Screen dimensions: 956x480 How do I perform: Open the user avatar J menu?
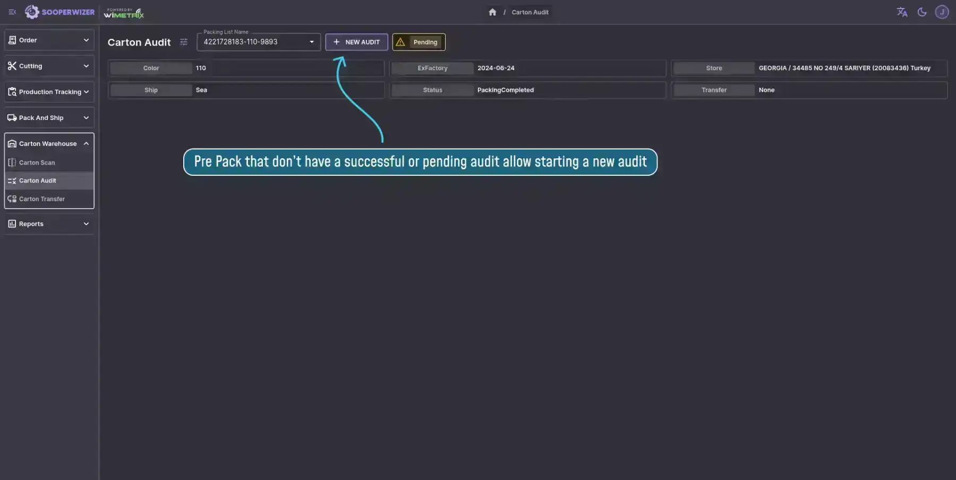coord(942,12)
